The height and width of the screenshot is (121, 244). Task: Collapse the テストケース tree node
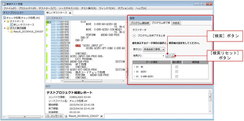pos(5,21)
